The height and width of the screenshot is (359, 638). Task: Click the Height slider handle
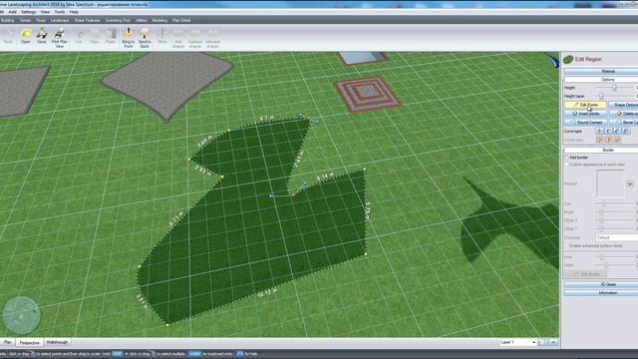pyautogui.click(x=614, y=88)
